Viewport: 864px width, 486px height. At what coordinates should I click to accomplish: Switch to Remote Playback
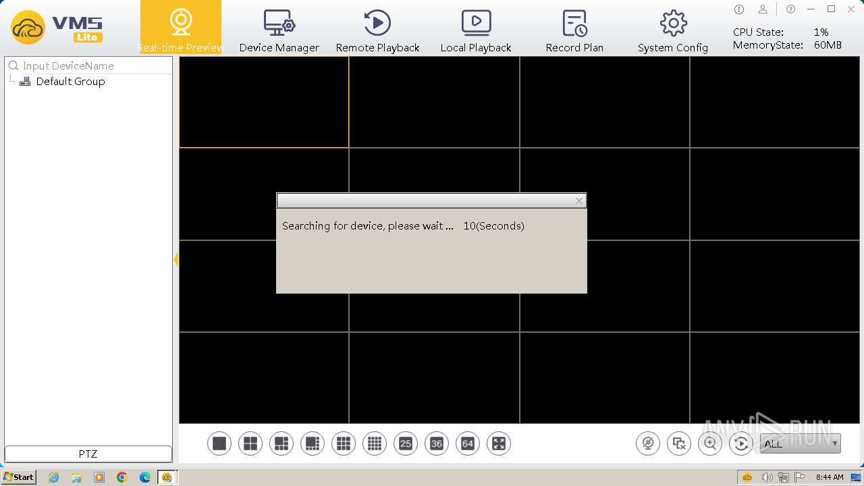377,30
